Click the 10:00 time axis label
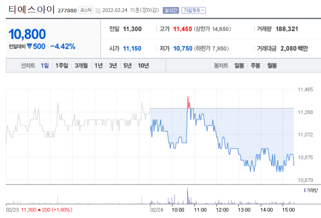This screenshot has width=321, height=218. click(x=178, y=210)
